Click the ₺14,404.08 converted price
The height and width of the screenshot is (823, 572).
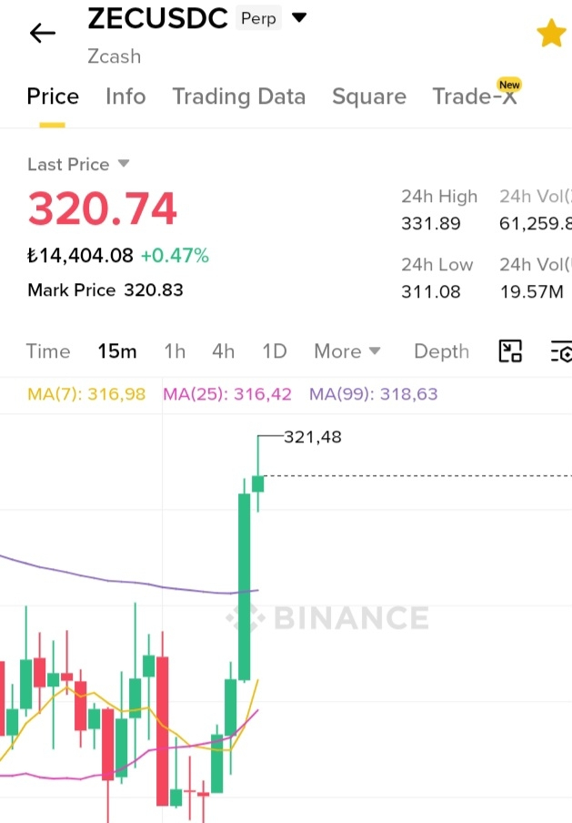pyautogui.click(x=80, y=256)
